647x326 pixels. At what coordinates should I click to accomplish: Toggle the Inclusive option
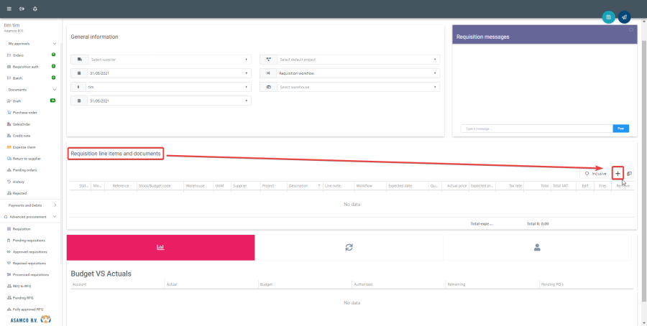click(595, 173)
